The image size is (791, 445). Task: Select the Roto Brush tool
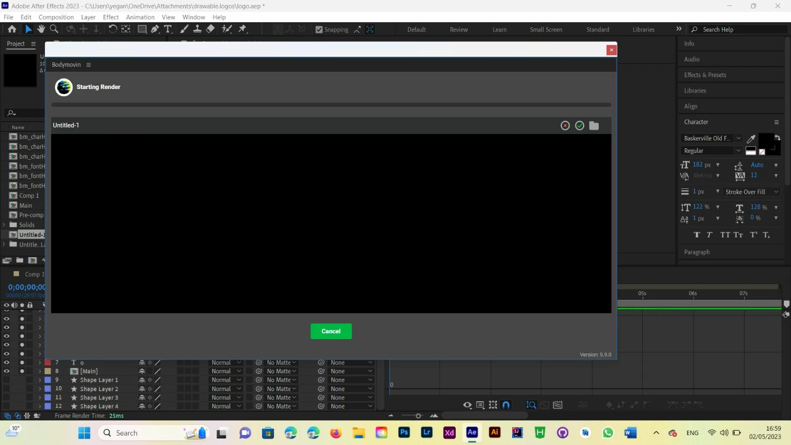pyautogui.click(x=227, y=29)
